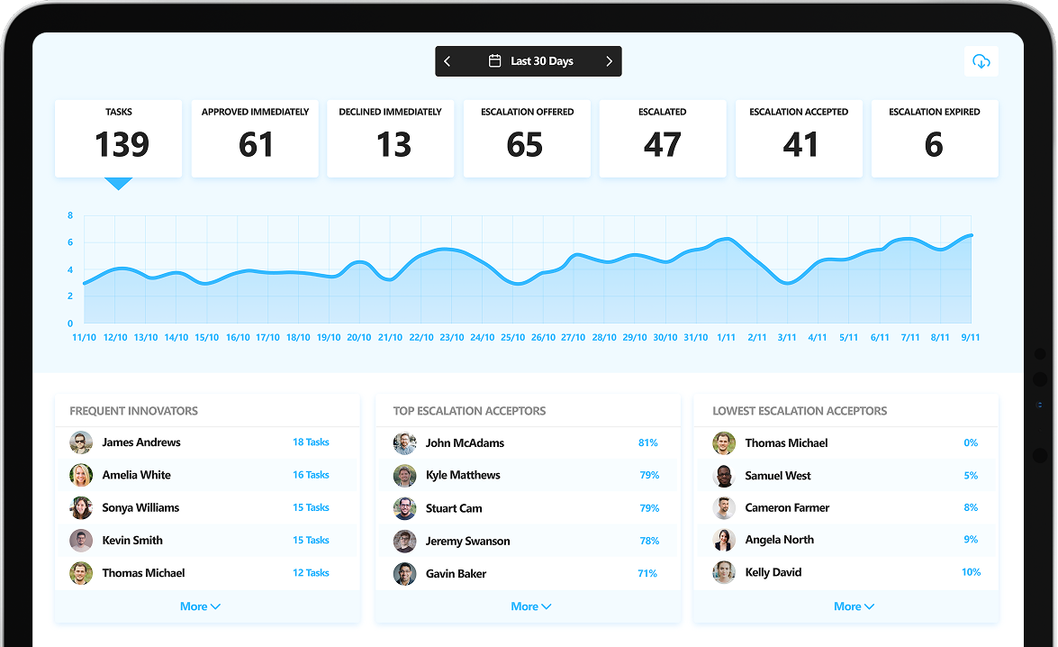Click the 9/11 date label on chart axis

[x=971, y=338]
